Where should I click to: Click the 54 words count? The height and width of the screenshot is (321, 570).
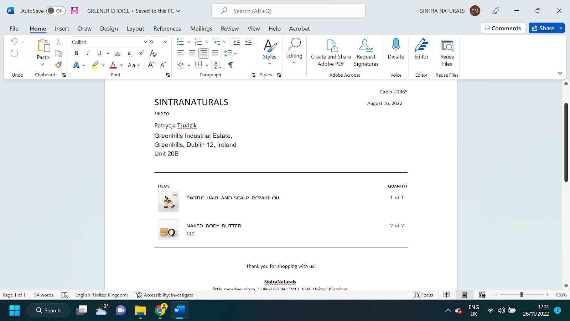coord(44,295)
